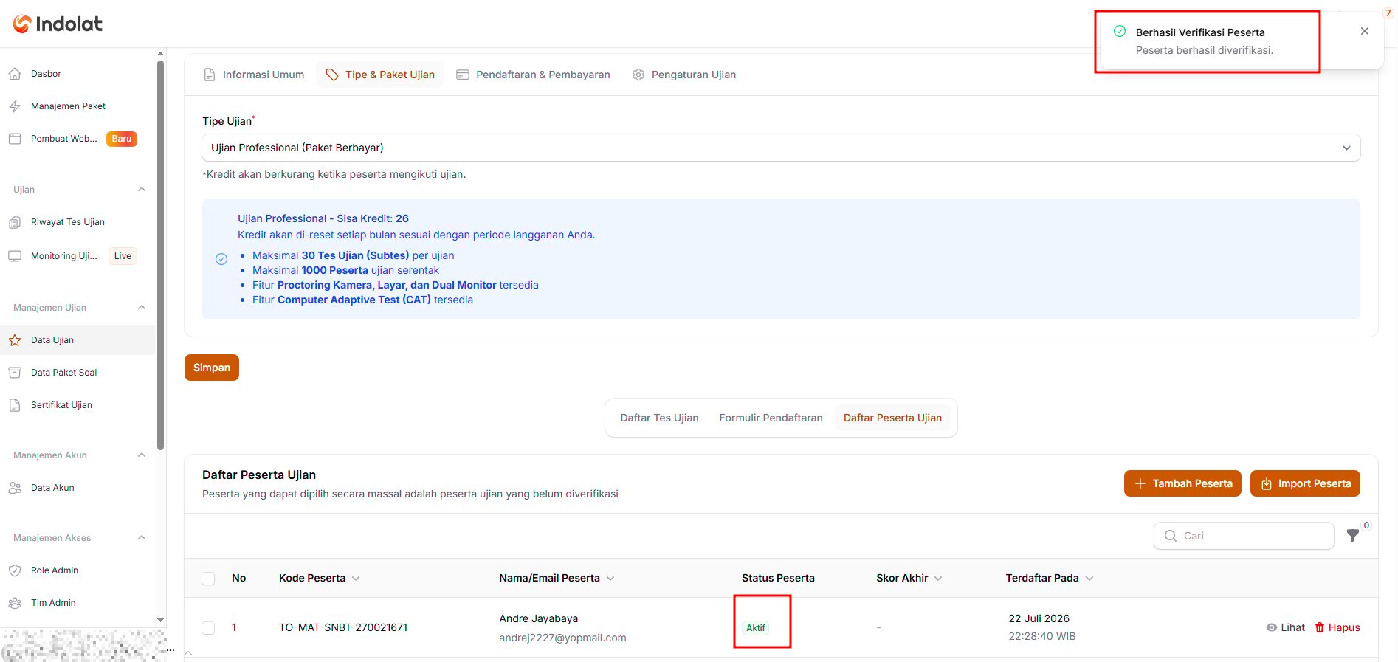This screenshot has height=662, width=1398.
Task: Open Manajemen Paket lightning icon
Action: coord(15,106)
